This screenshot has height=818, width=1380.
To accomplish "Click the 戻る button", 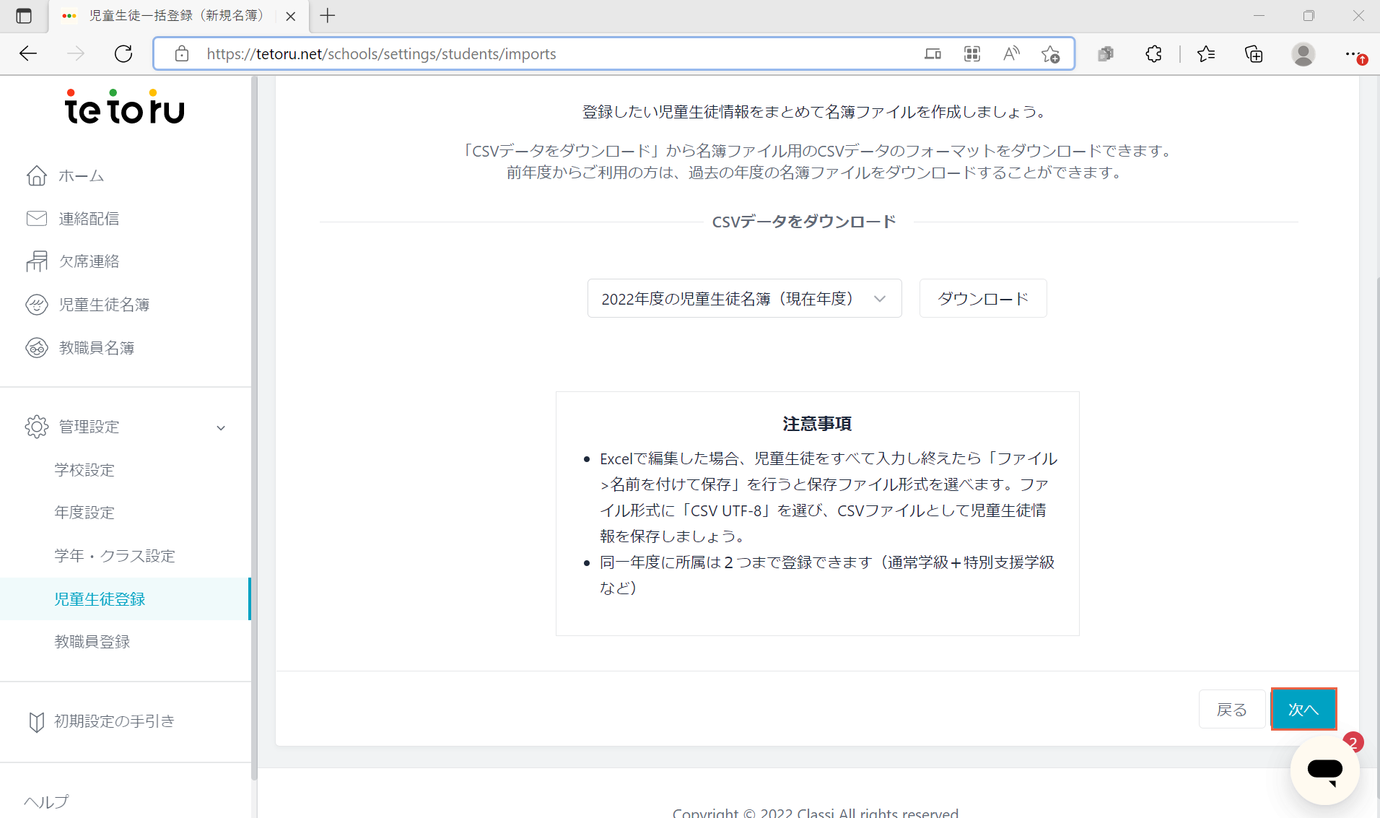I will click(x=1232, y=710).
